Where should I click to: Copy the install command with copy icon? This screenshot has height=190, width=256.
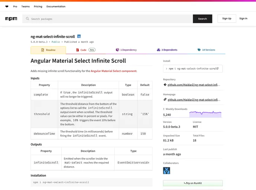217,69
